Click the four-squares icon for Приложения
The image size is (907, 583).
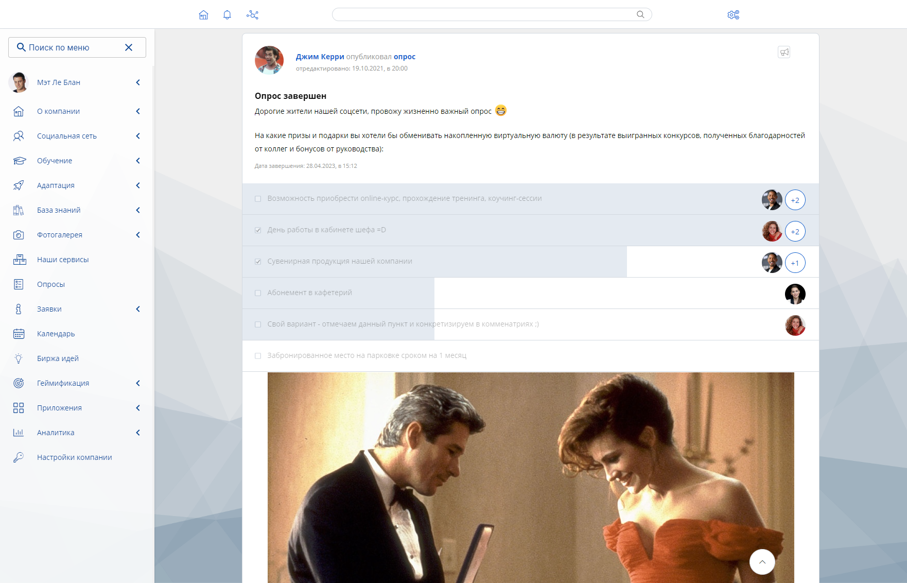point(19,408)
